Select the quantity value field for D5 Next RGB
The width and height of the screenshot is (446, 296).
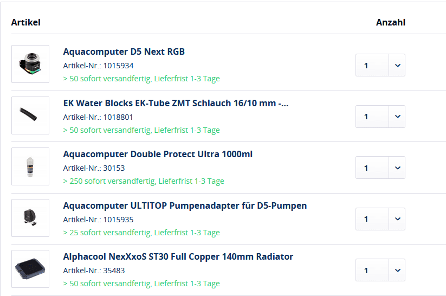372,65
